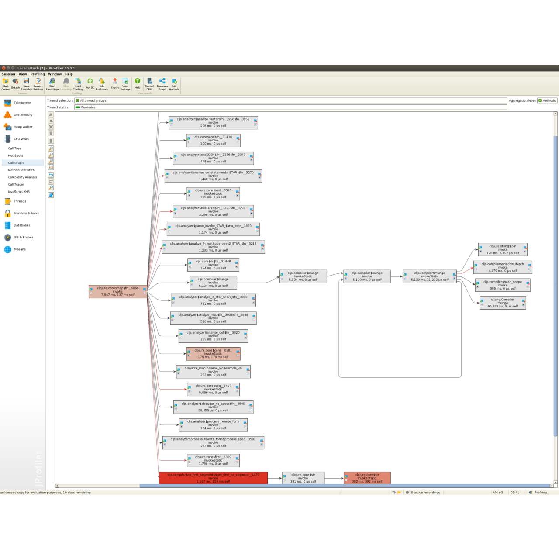
Task: Open the View menu
Action: click(22, 74)
